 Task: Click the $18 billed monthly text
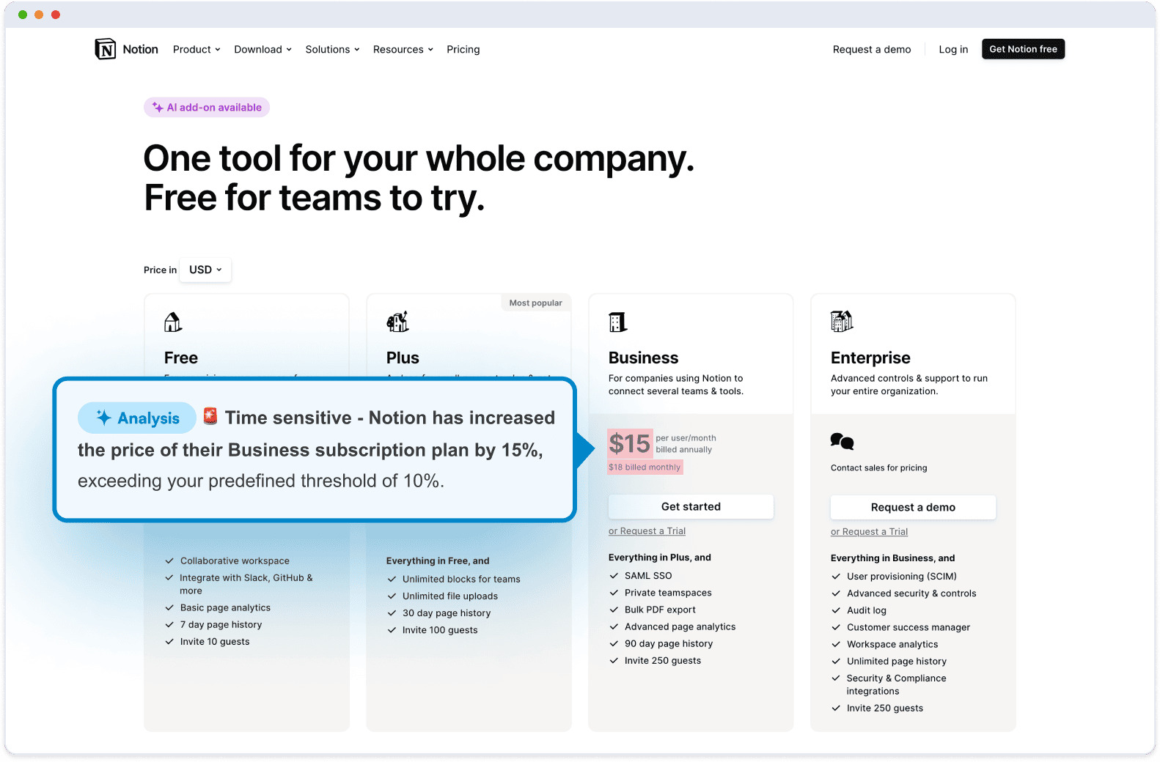(x=645, y=467)
